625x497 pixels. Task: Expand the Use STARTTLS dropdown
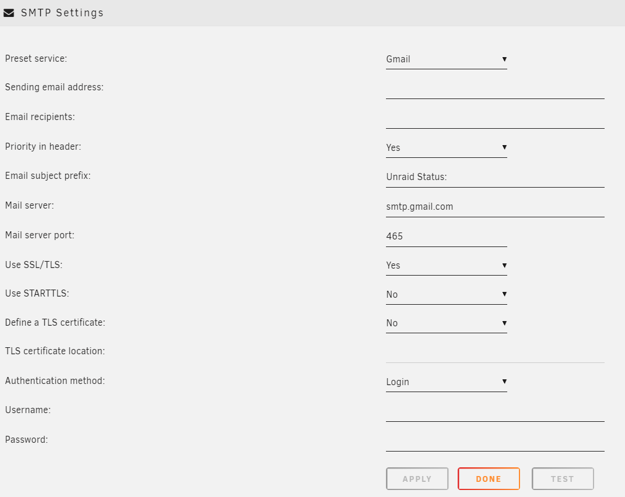pos(447,295)
